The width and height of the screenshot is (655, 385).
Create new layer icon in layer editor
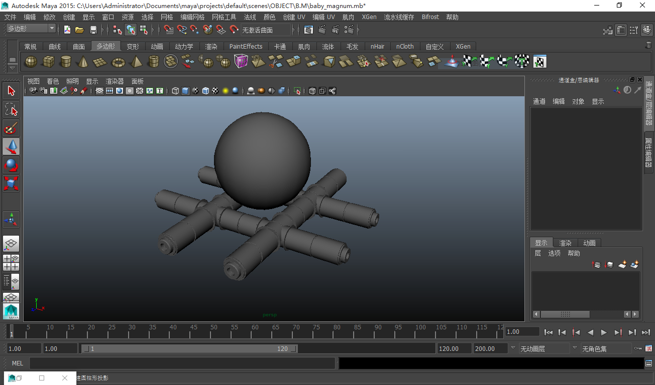[622, 264]
